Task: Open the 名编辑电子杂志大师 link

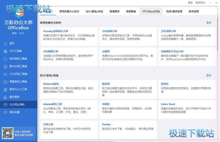Action: pos(172,52)
